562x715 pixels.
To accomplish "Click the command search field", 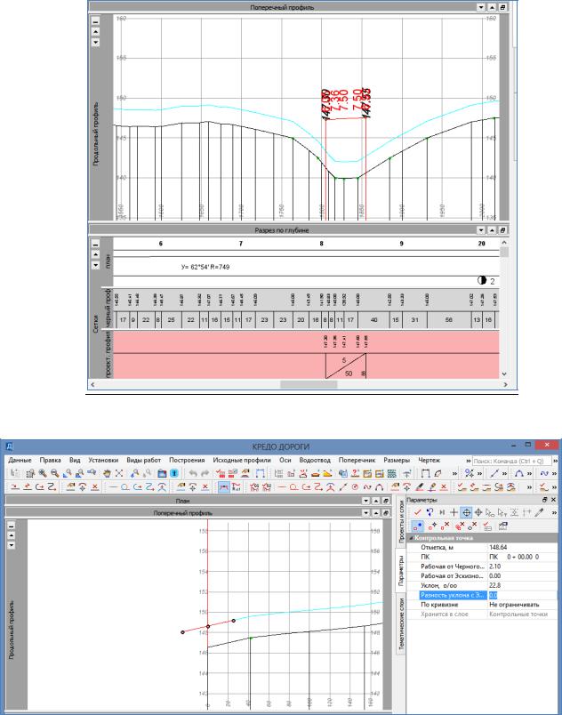I will coord(511,461).
